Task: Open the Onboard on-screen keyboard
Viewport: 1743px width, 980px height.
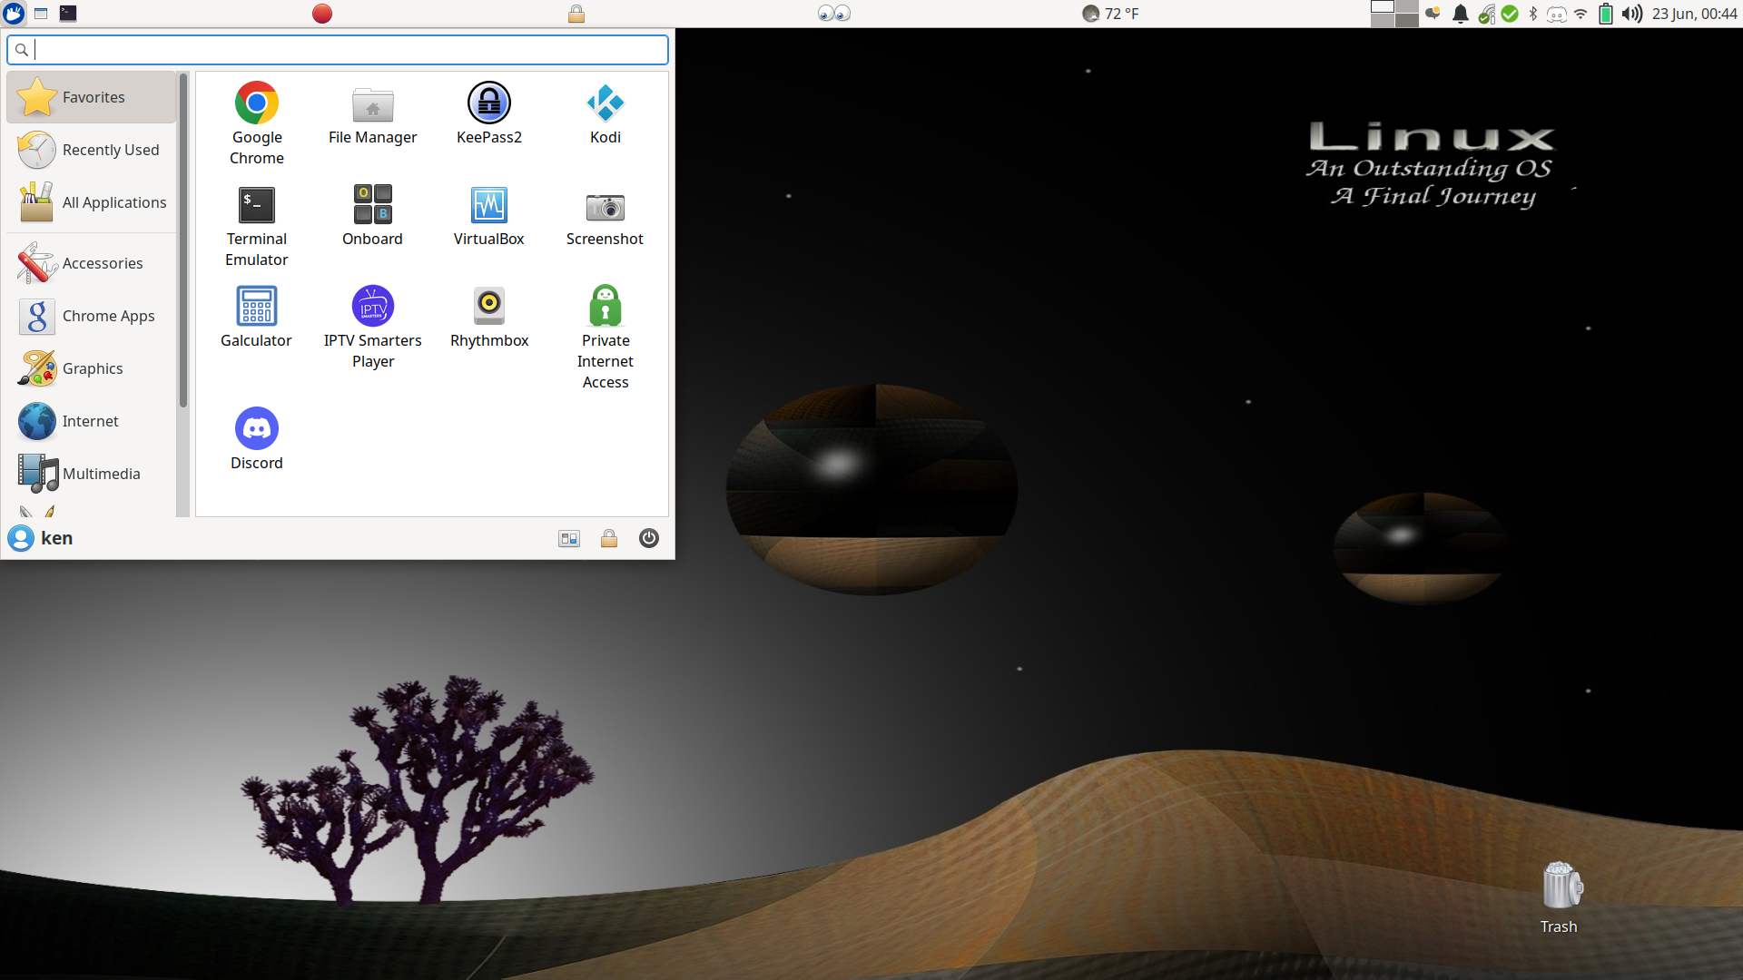Action: tap(373, 215)
